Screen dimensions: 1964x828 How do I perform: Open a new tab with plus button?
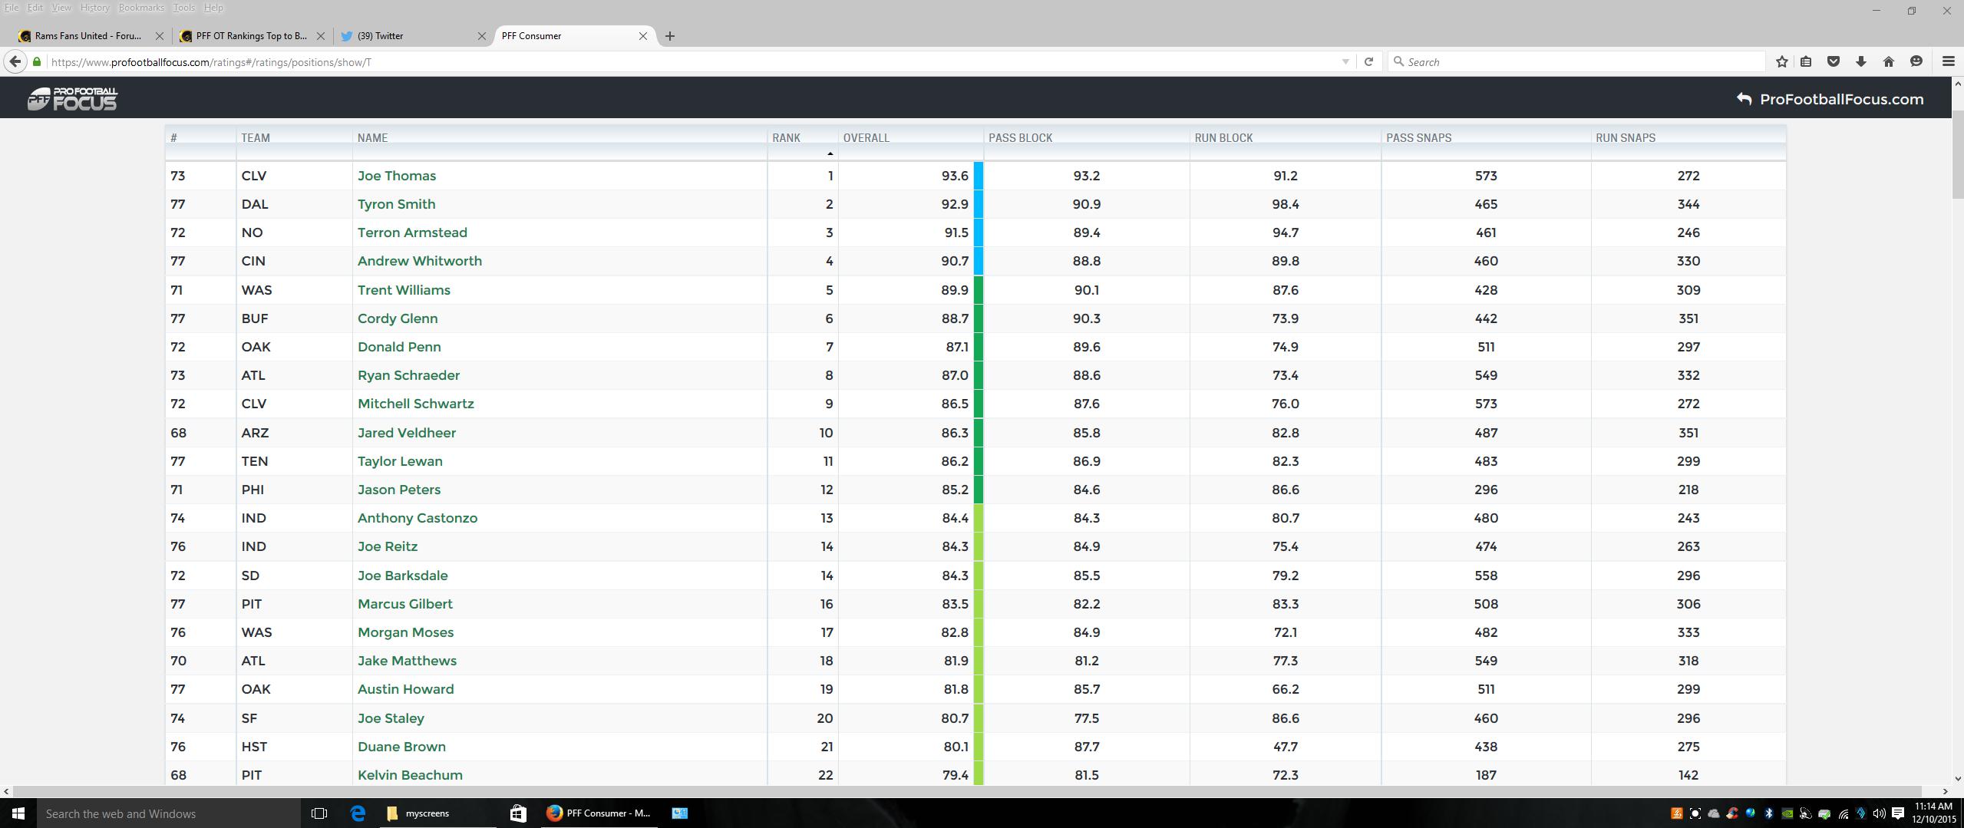669,36
